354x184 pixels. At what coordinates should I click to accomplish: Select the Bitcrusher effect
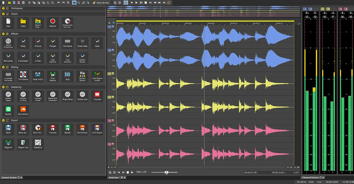tap(8, 58)
